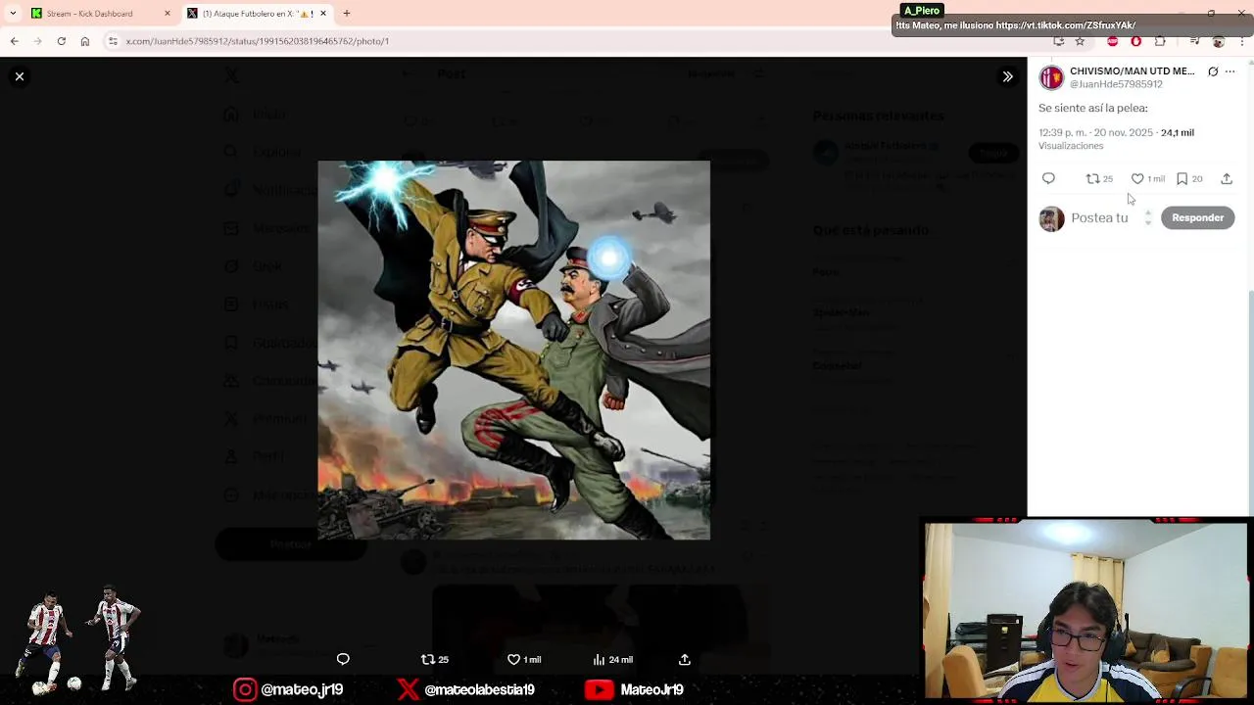This screenshot has height=705, width=1254.
Task: Open the site information icon in the address bar
Action: point(113,41)
